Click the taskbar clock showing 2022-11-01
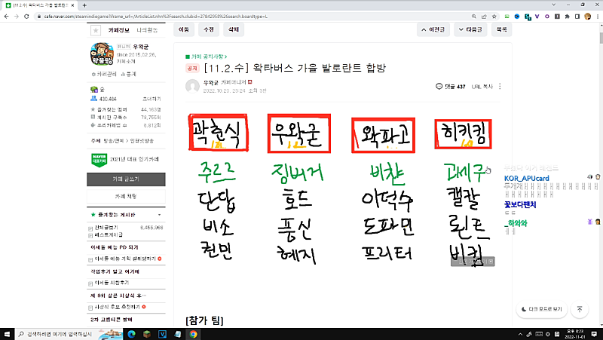The width and height of the screenshot is (603, 340). tap(575, 334)
